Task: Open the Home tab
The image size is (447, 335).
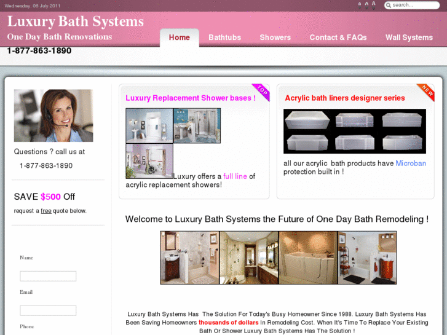Action: (x=180, y=37)
